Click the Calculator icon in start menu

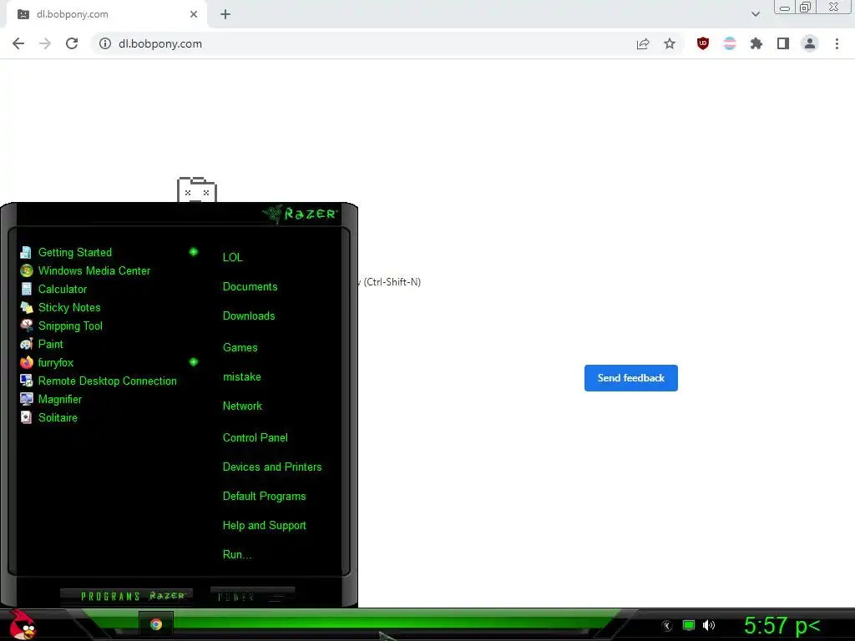tap(26, 290)
